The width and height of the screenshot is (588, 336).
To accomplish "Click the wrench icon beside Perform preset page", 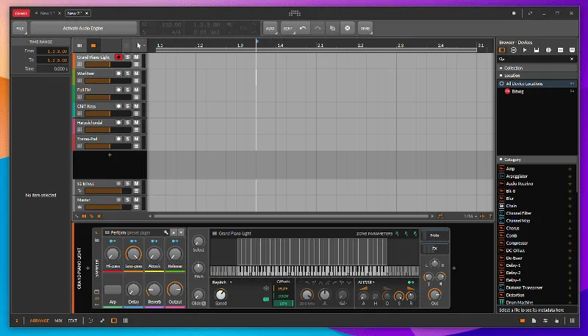I will coord(167,232).
